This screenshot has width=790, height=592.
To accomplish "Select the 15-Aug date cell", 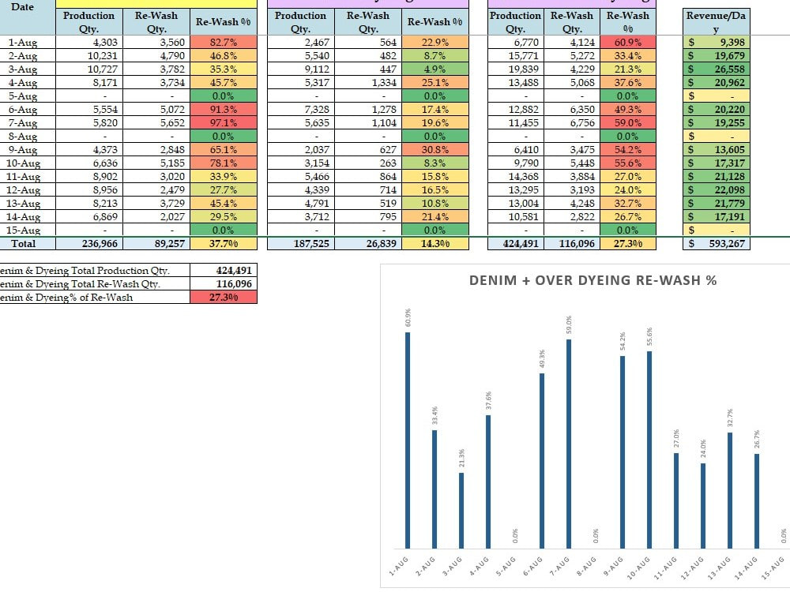I will [27, 230].
